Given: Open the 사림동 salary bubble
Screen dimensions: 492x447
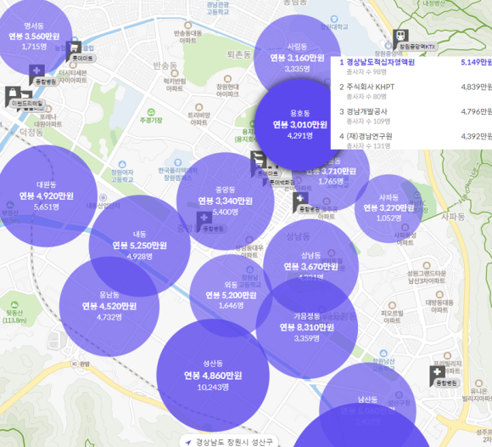Looking at the screenshot, I should [297, 58].
